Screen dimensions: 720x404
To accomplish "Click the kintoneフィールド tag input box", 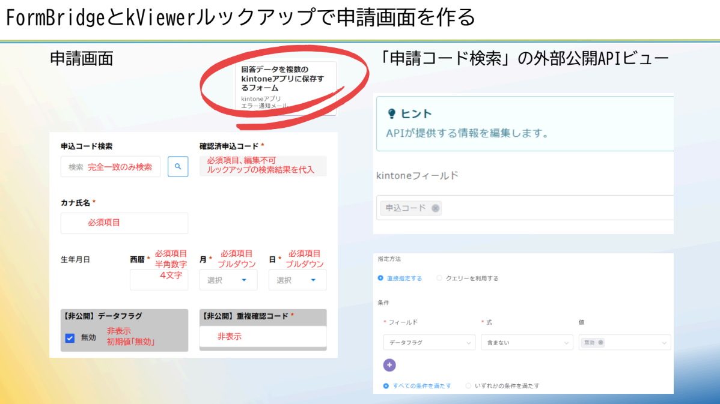I will tap(525, 208).
